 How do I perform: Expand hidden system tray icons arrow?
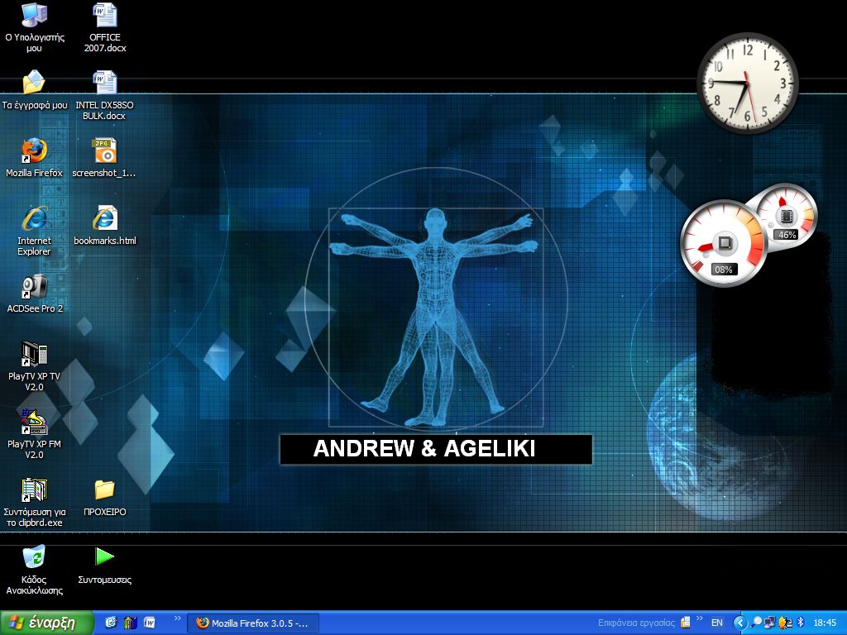(740, 623)
